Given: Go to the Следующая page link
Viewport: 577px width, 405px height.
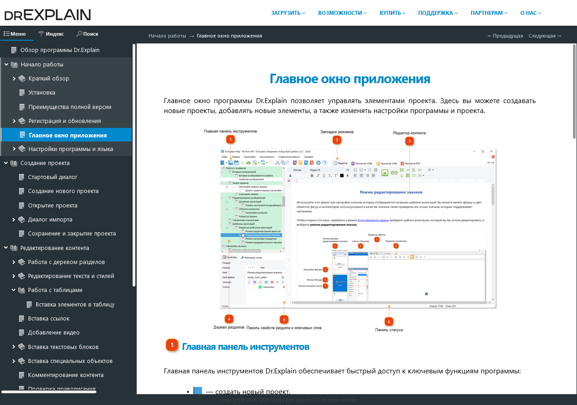Looking at the screenshot, I should tap(544, 36).
